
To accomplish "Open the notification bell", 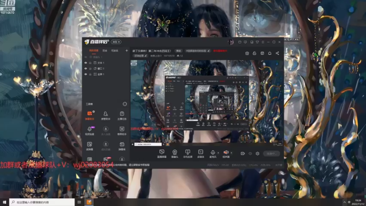I will pyautogui.click(x=269, y=53).
